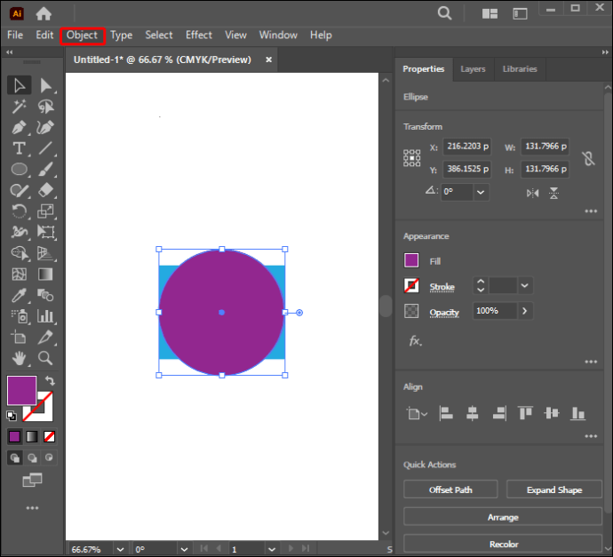The image size is (613, 557).
Task: Select the Selection tool arrow
Action: [x=19, y=85]
